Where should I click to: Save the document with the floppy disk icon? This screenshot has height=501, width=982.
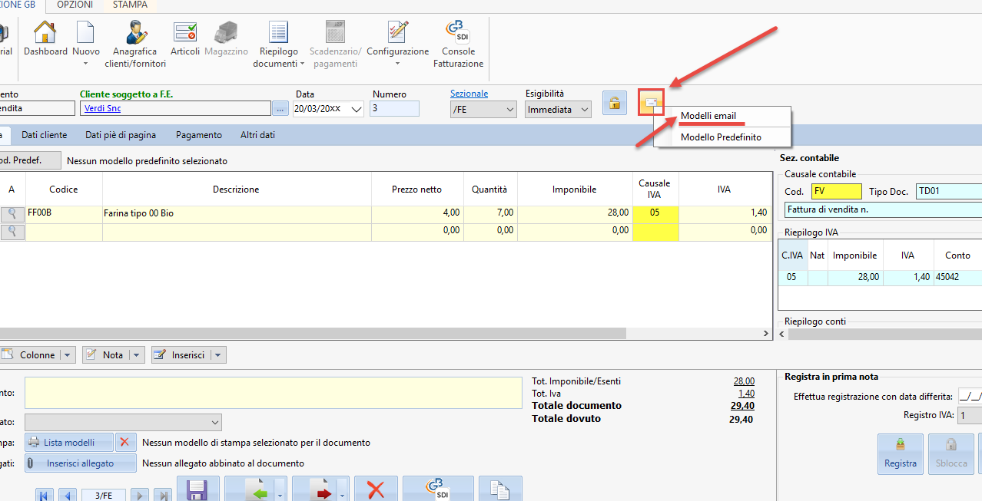[x=198, y=489]
